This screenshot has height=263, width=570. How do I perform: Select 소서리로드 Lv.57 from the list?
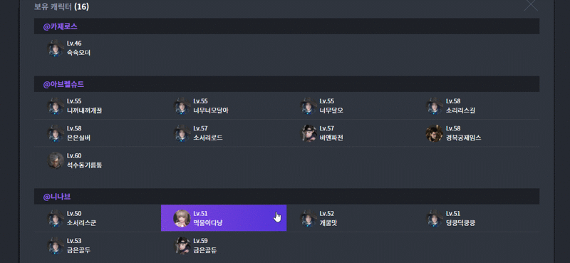(224, 133)
